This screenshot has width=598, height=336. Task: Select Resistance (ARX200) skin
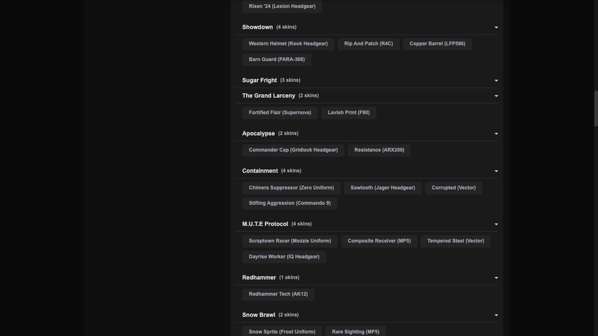(379, 150)
